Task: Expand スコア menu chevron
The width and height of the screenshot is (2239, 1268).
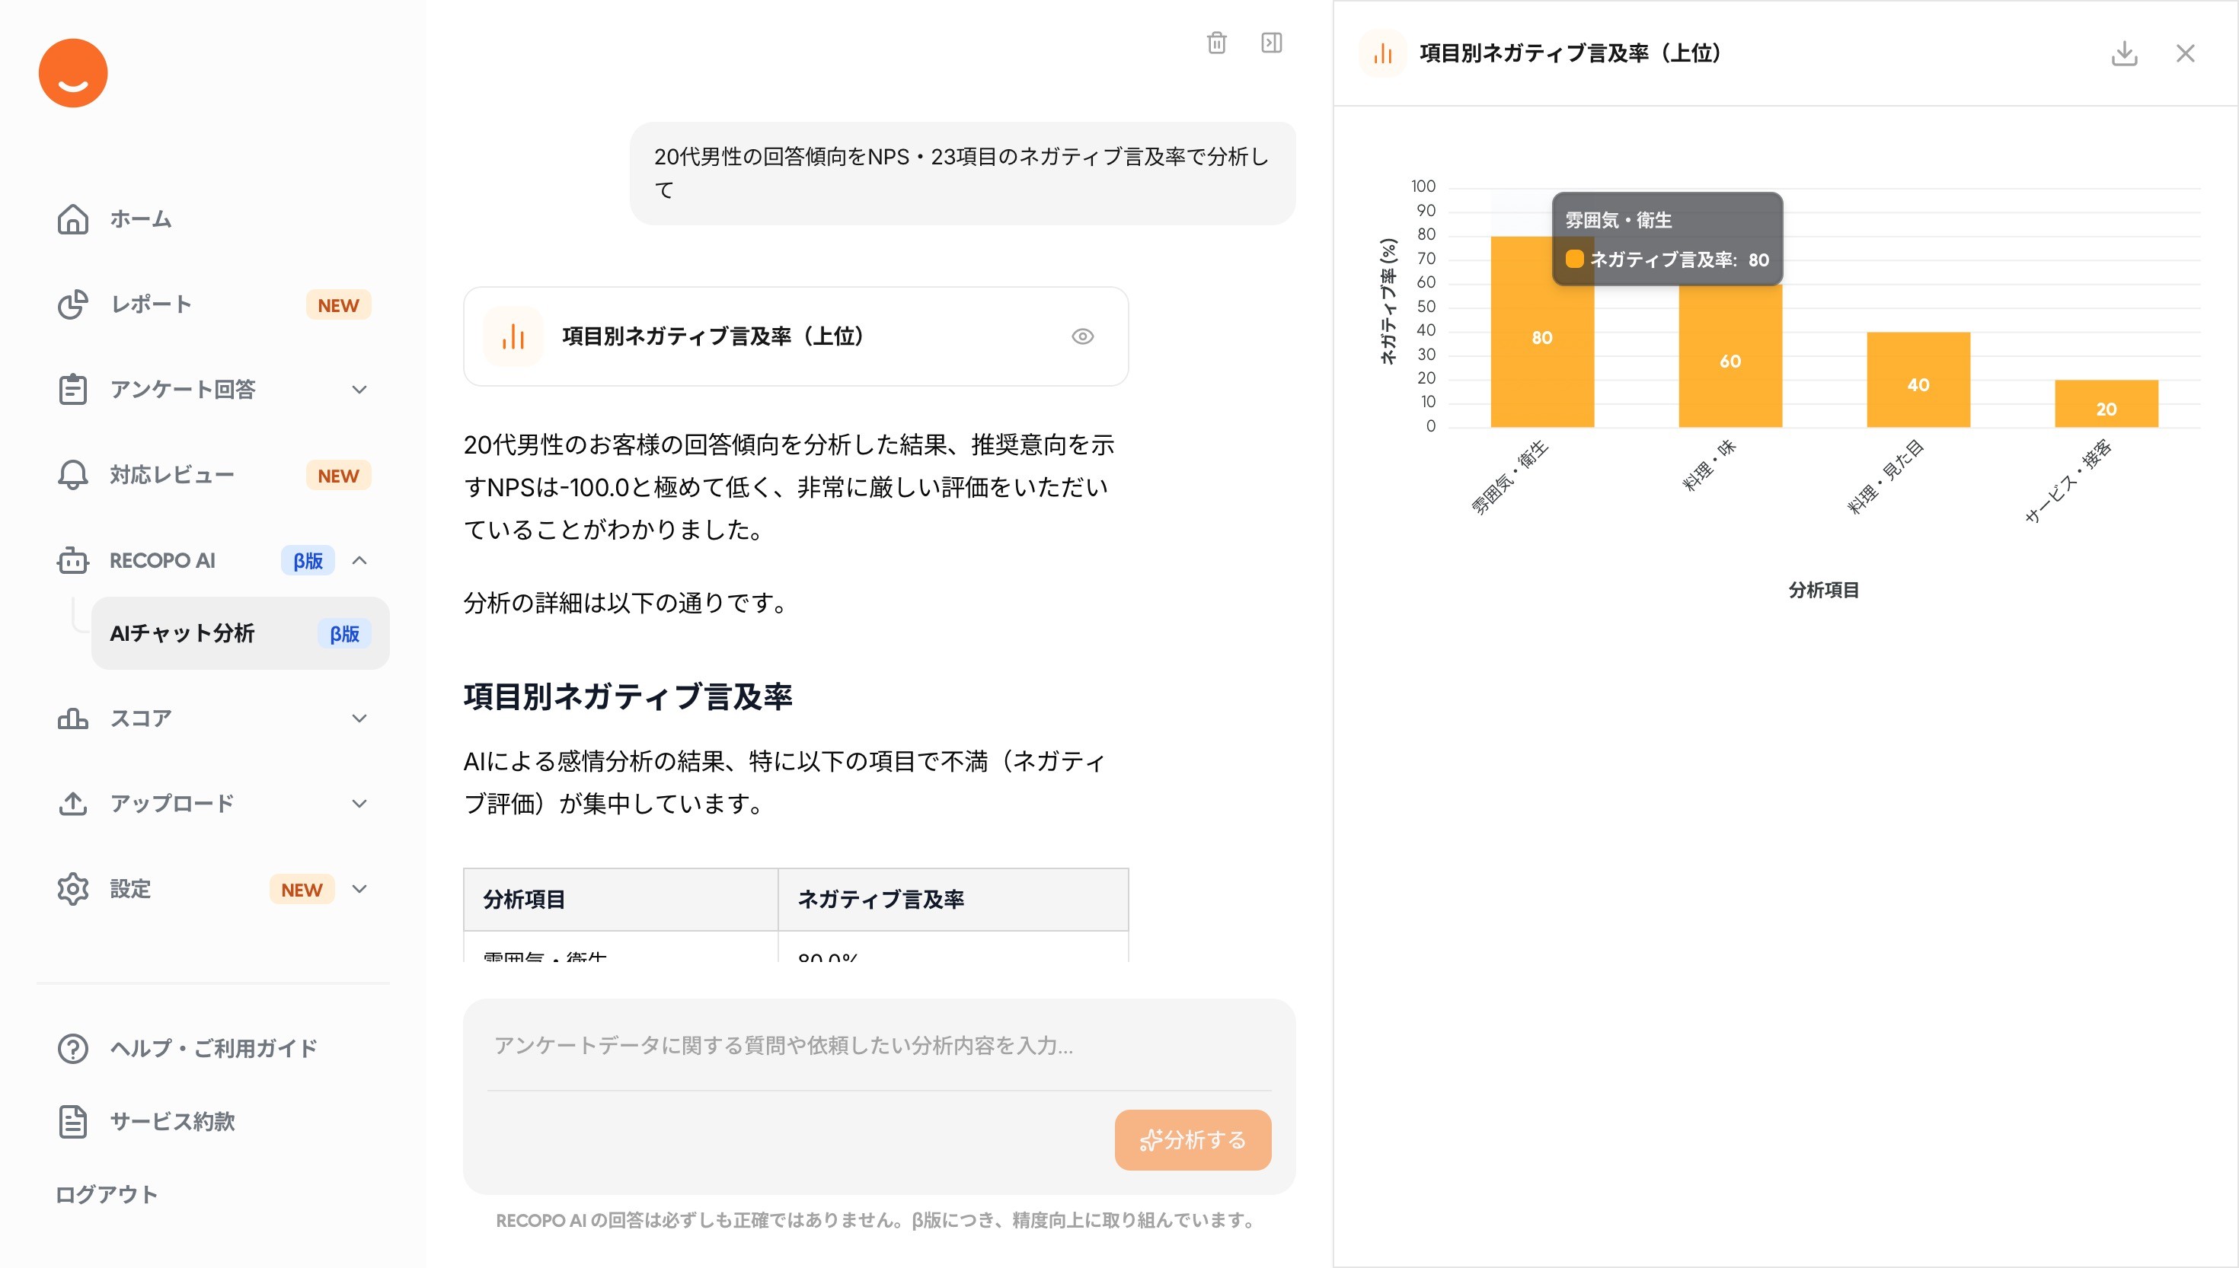Action: pyautogui.click(x=359, y=718)
